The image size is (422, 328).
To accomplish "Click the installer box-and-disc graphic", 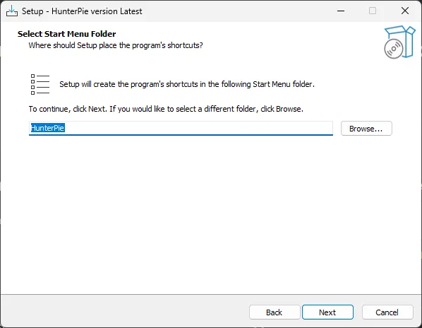I will (x=399, y=42).
